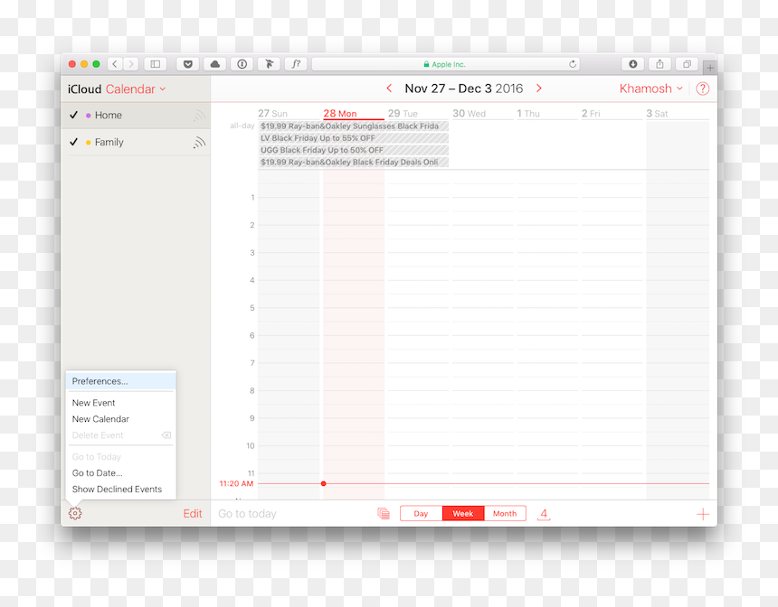
Task: Click sharing icon next to Family calendar
Action: (199, 143)
